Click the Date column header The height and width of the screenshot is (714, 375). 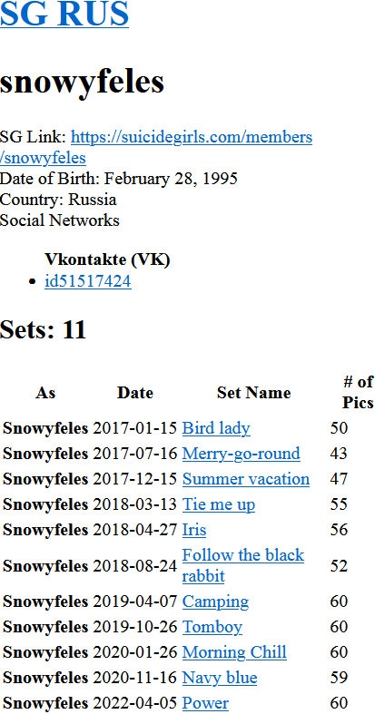coord(135,393)
